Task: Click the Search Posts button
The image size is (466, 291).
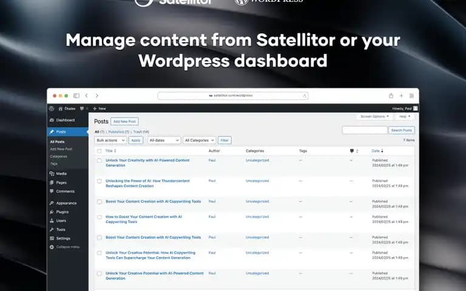Action: point(401,130)
